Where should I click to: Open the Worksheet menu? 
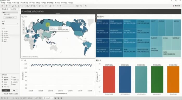(16, 3)
